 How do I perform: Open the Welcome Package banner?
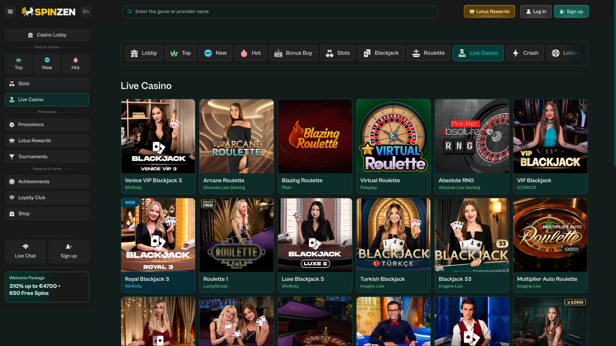tap(47, 287)
